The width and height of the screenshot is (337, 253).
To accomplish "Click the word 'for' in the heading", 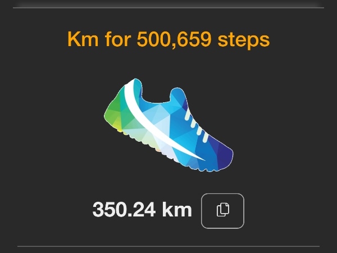I will [118, 39].
